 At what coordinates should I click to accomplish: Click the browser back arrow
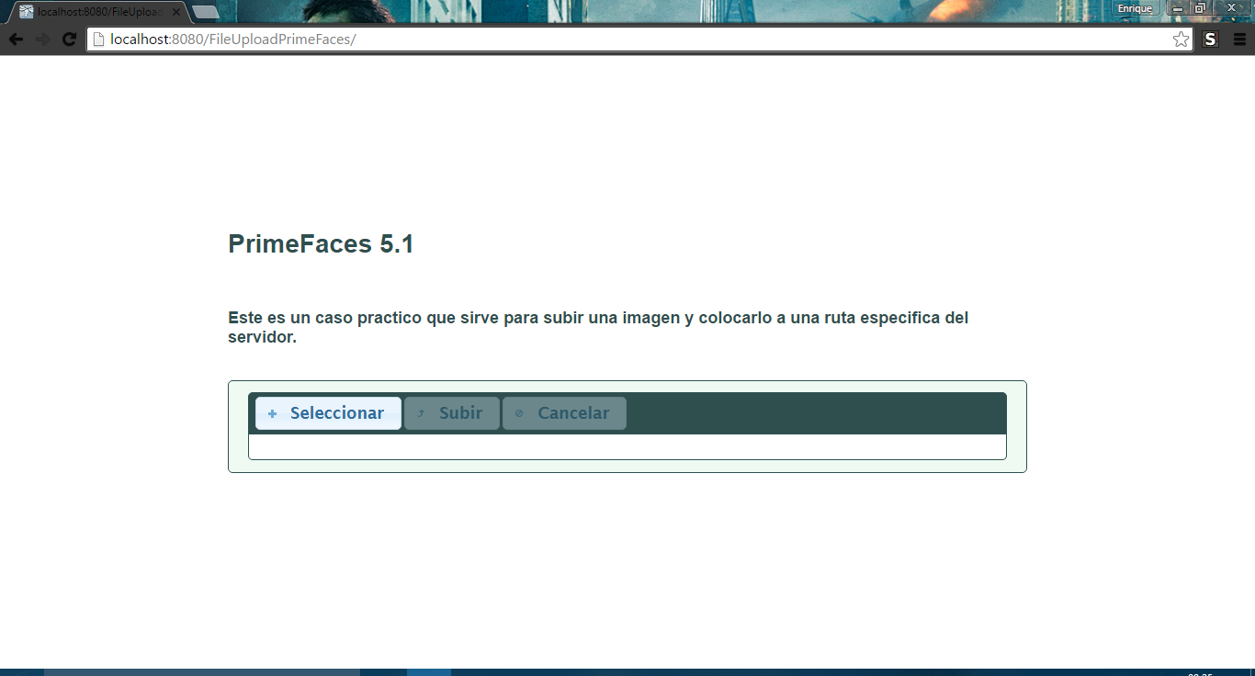[16, 39]
